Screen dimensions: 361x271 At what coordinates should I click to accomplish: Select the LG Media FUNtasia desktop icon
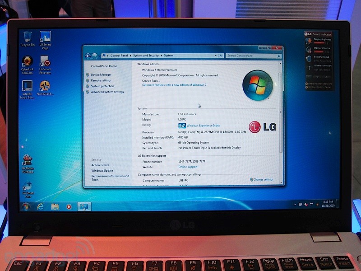click(28, 164)
